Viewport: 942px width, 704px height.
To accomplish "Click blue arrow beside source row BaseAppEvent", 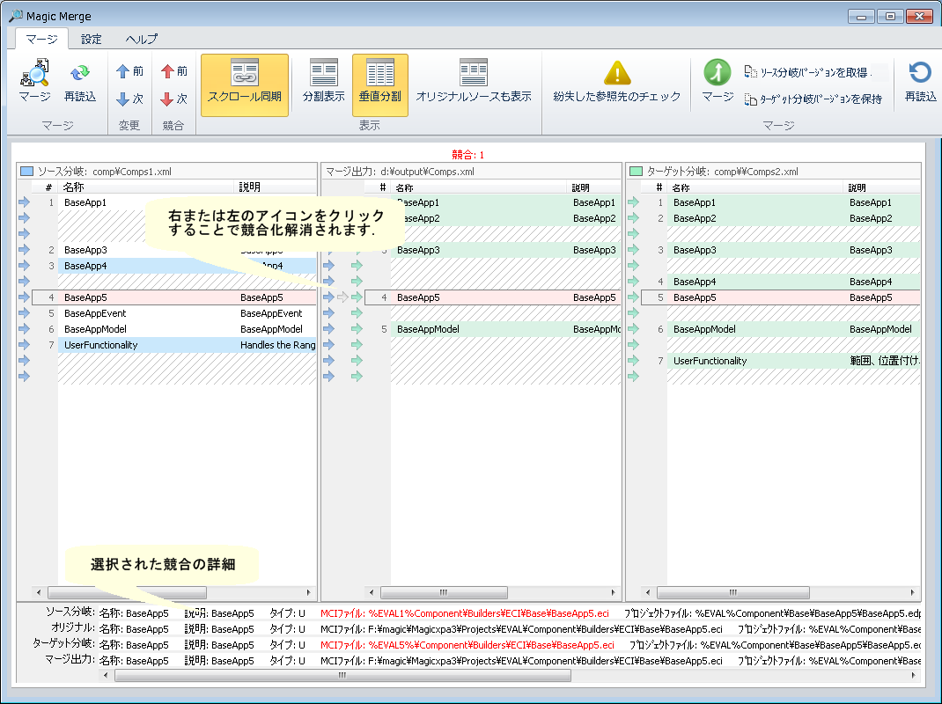I will pos(24,313).
